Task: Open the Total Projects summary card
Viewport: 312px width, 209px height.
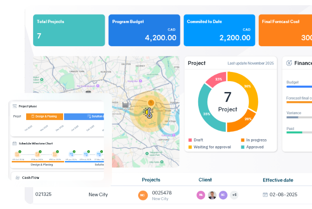Action: (69, 30)
